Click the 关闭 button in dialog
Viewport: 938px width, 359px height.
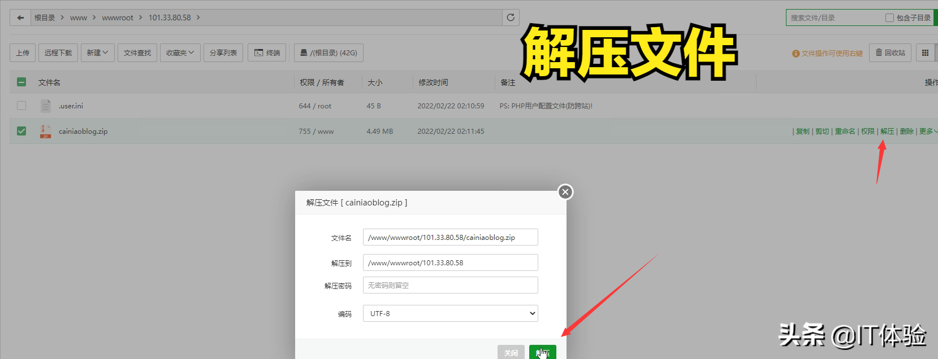pos(511,352)
